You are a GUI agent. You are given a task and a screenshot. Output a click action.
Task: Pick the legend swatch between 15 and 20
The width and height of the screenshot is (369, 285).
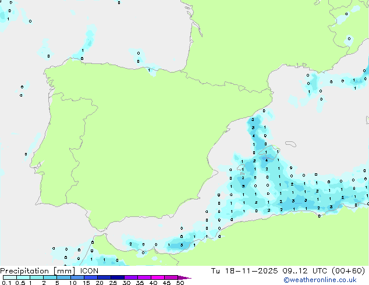pyautogui.click(x=91, y=277)
